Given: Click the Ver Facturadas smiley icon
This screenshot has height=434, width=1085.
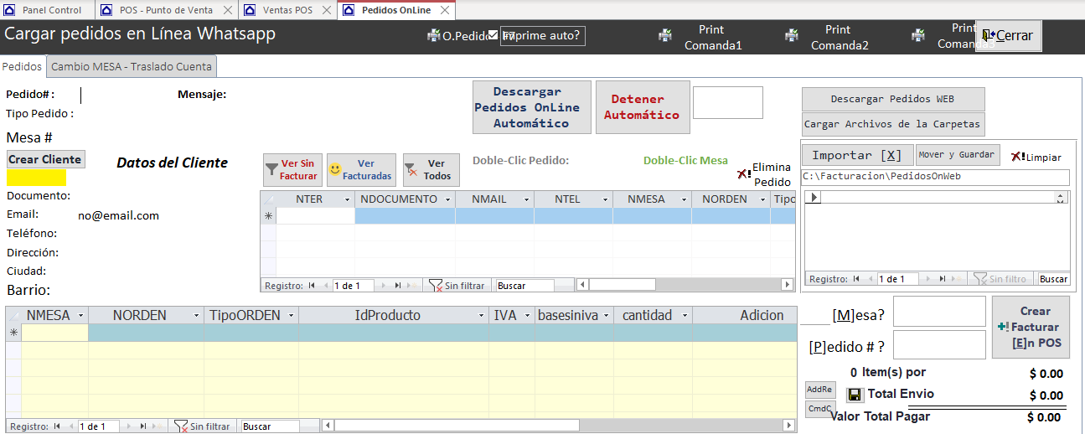Looking at the screenshot, I should 335,170.
